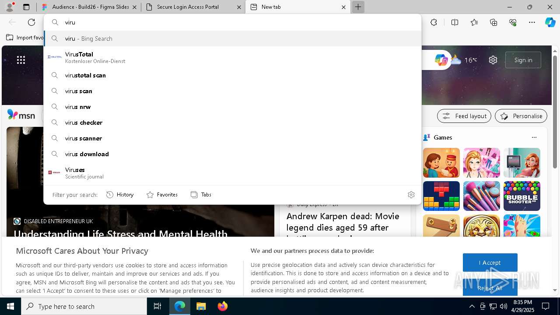Open Windows Start menu
Screen dimensions: 560x315
coord(10,306)
